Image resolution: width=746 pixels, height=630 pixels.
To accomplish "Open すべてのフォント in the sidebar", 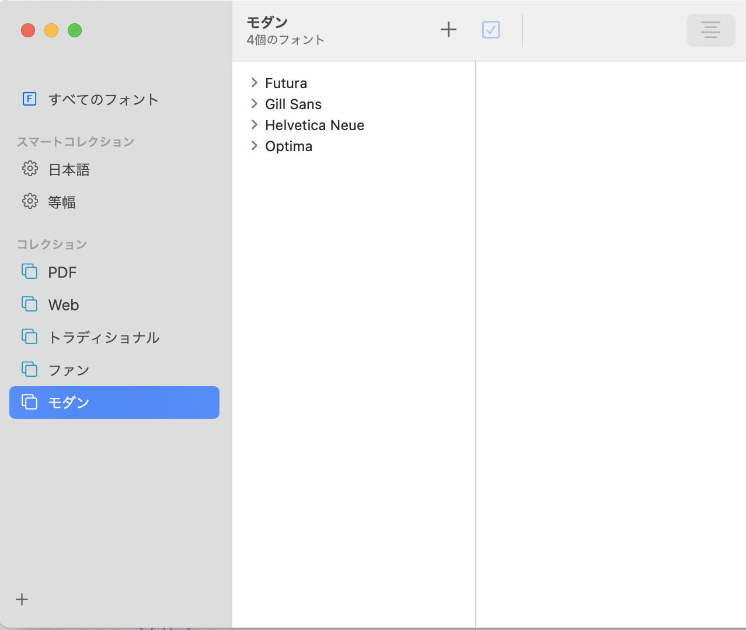I will click(x=114, y=99).
